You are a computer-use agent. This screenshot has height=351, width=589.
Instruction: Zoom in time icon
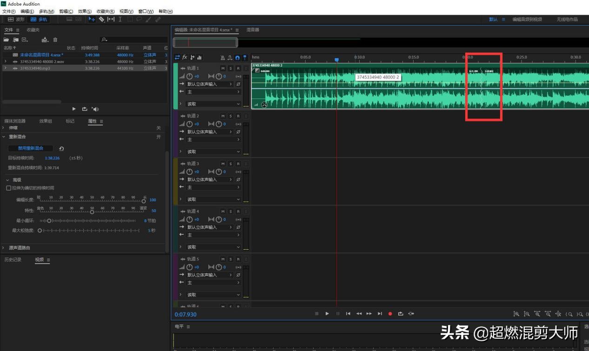pyautogui.click(x=537, y=314)
